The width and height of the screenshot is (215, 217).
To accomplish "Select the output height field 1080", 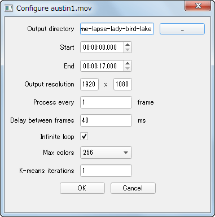I will (122, 84).
